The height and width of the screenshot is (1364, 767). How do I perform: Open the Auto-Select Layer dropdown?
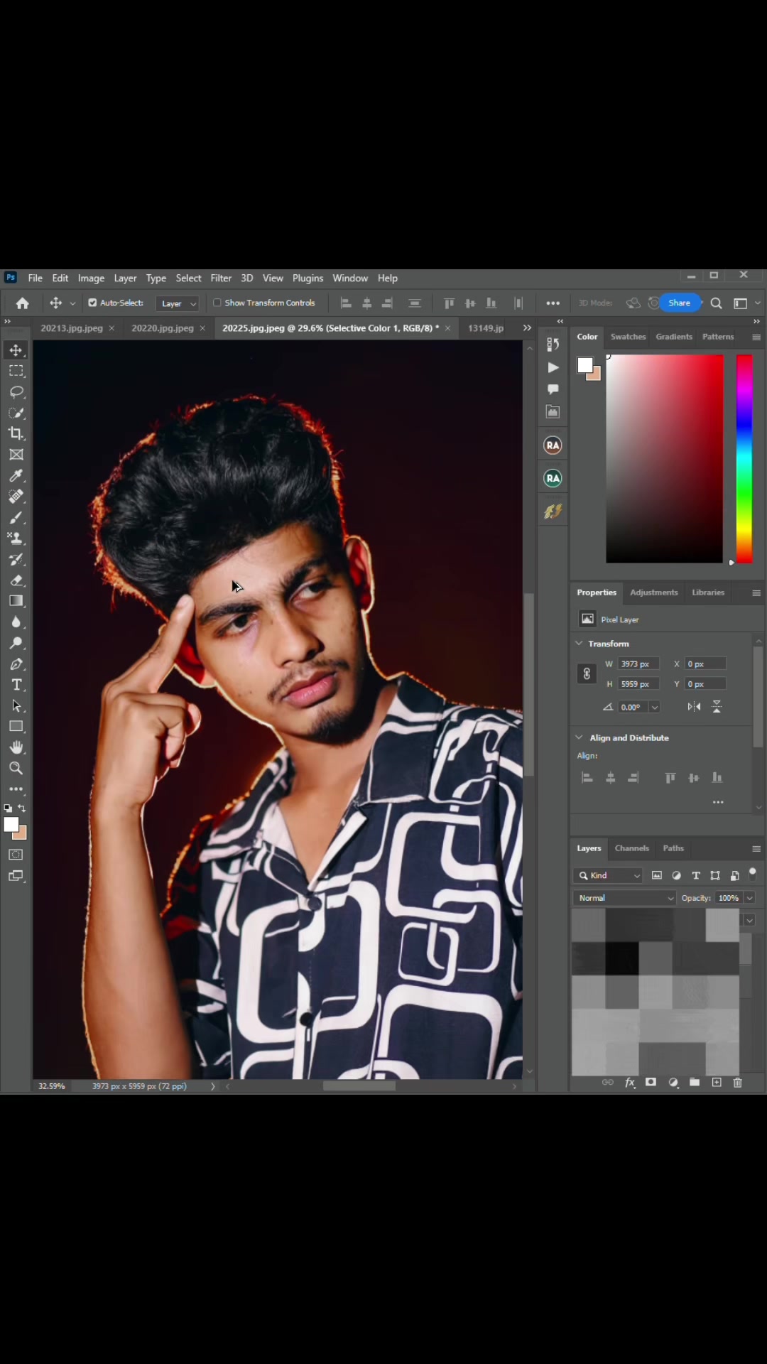(177, 303)
